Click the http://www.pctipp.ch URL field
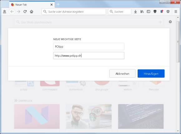The height and width of the screenshot is (134, 181). (x=89, y=55)
